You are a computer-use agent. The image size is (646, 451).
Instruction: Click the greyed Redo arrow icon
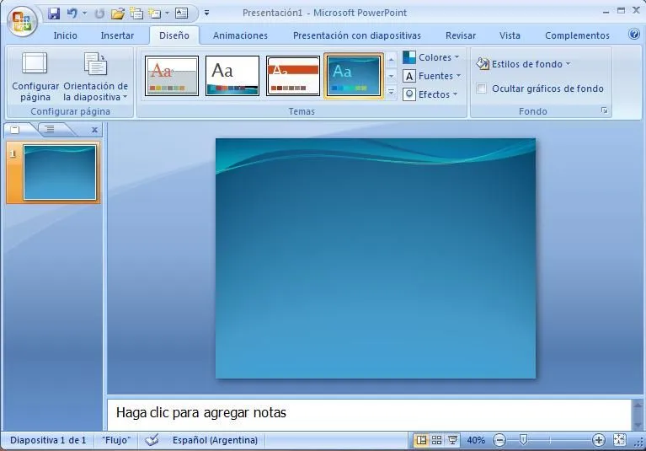(99, 13)
